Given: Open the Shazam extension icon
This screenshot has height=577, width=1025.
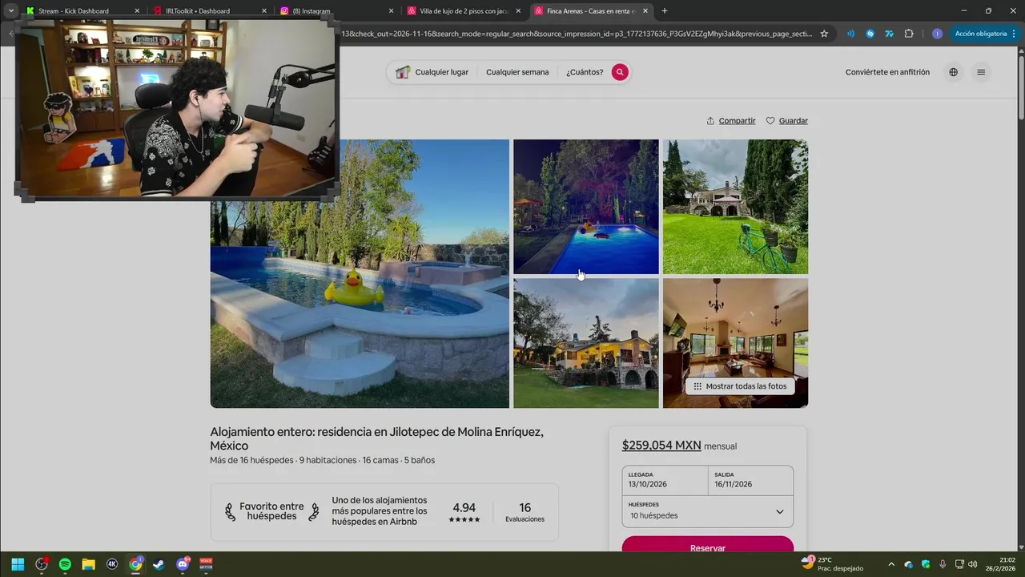Looking at the screenshot, I should [x=870, y=34].
